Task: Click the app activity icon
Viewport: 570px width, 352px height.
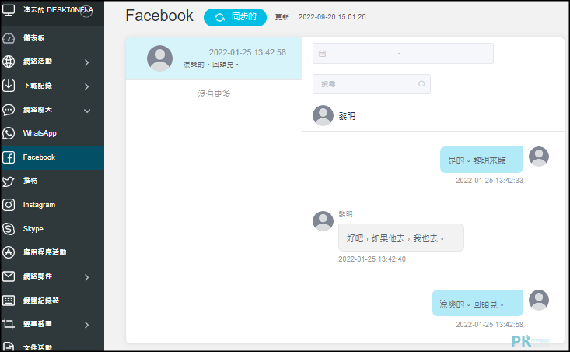Action: point(9,252)
